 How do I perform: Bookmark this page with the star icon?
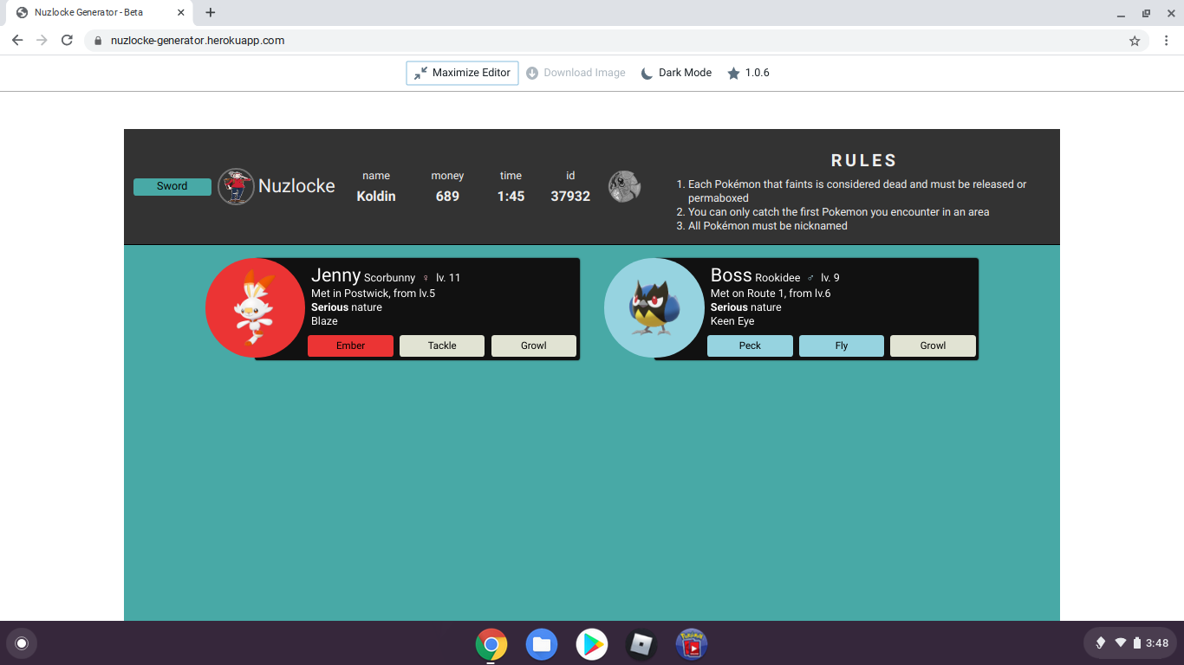pyautogui.click(x=1135, y=41)
